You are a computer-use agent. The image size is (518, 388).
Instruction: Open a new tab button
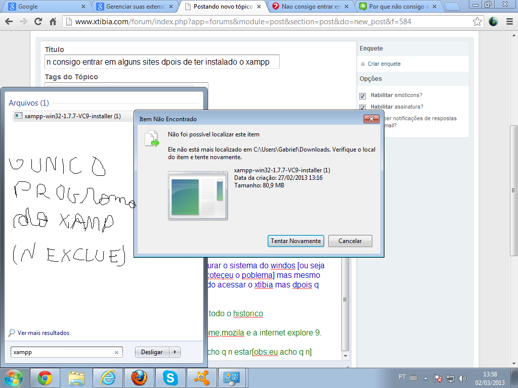pos(452,7)
